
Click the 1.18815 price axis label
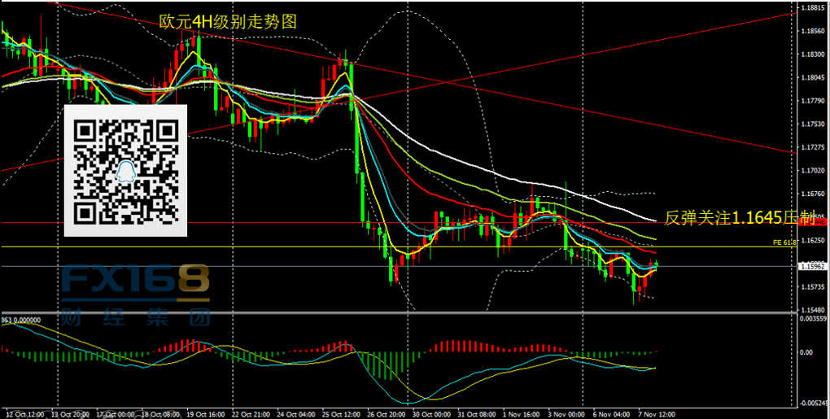pyautogui.click(x=810, y=8)
